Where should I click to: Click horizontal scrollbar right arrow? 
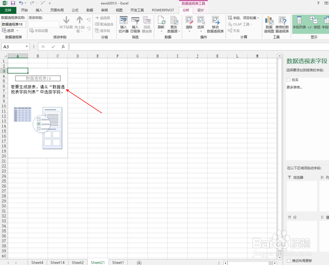point(275,263)
